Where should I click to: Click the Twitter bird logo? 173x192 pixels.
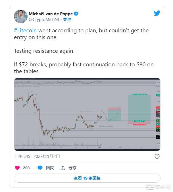[x=157, y=13]
